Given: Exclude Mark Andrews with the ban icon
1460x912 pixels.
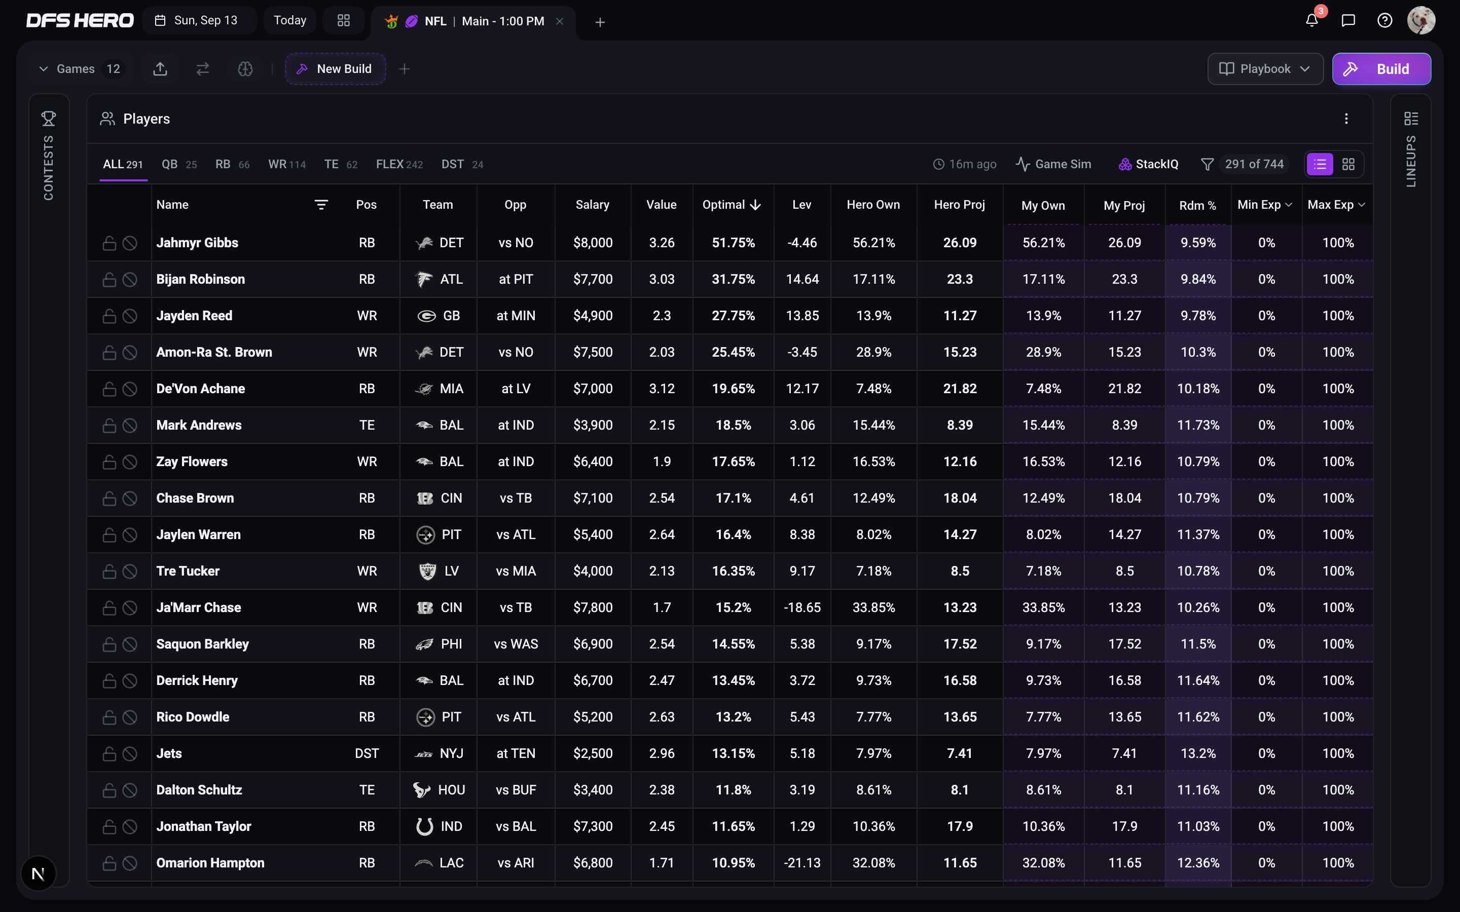Looking at the screenshot, I should click(130, 426).
